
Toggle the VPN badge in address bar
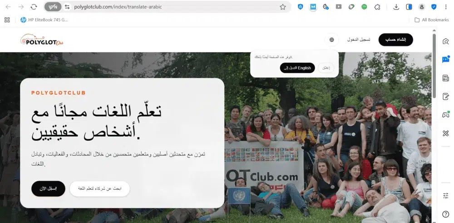(53, 7)
